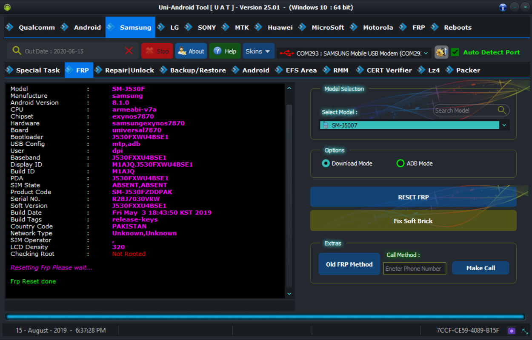Click the red USB icon beside COM293
Screen dimensions: 532x340
[x=287, y=53]
